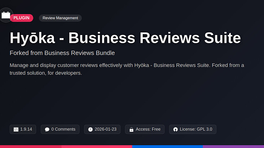Click the Access: Free label

[148, 129]
